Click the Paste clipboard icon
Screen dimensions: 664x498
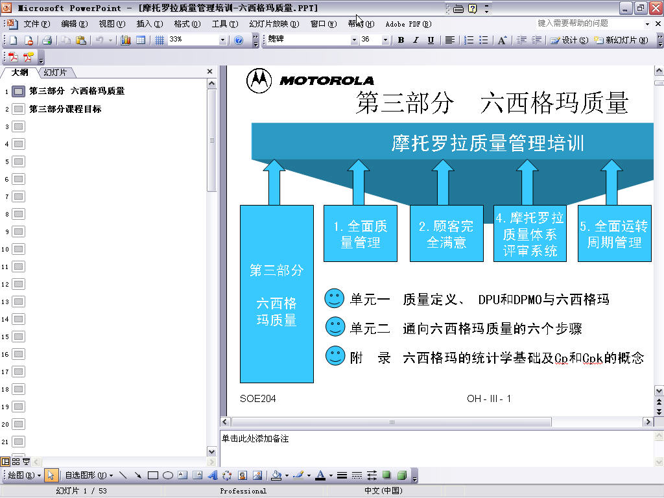coord(80,40)
